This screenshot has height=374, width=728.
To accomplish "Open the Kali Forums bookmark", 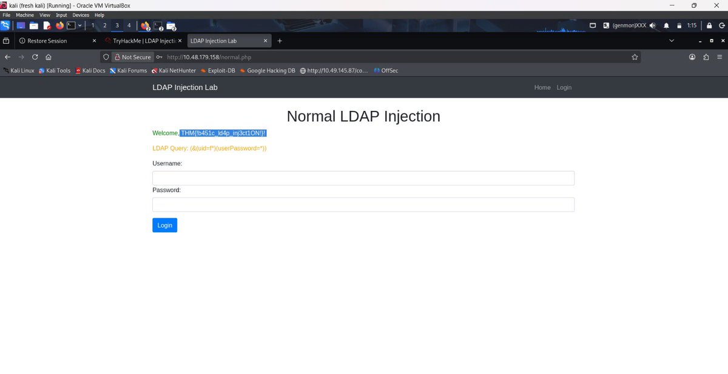I will click(128, 70).
